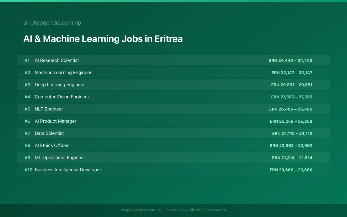This screenshot has height=217, width=347.
Task: Click the rank number #5
Action: coord(27,109)
